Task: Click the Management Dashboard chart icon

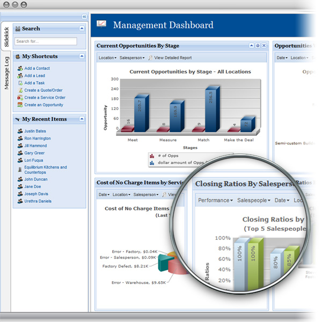Action: [x=101, y=25]
